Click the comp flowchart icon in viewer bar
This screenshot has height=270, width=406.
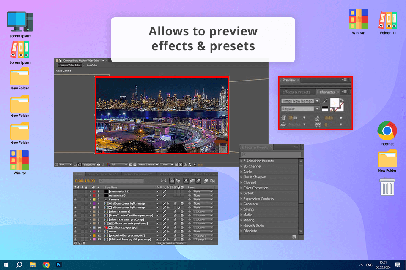190,165
